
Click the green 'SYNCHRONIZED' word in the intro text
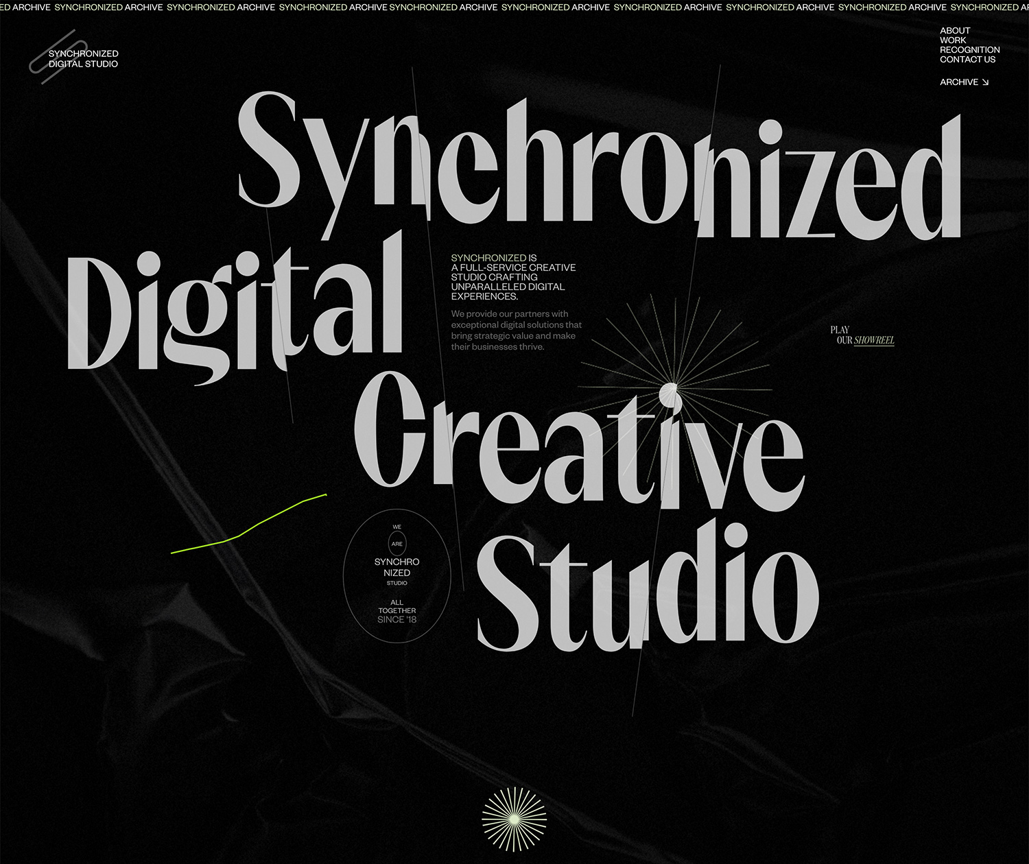pos(488,258)
